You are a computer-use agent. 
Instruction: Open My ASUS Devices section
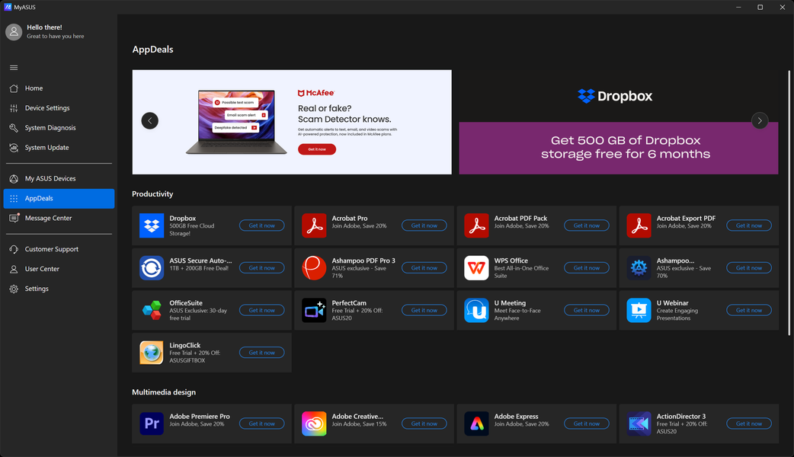(59, 179)
